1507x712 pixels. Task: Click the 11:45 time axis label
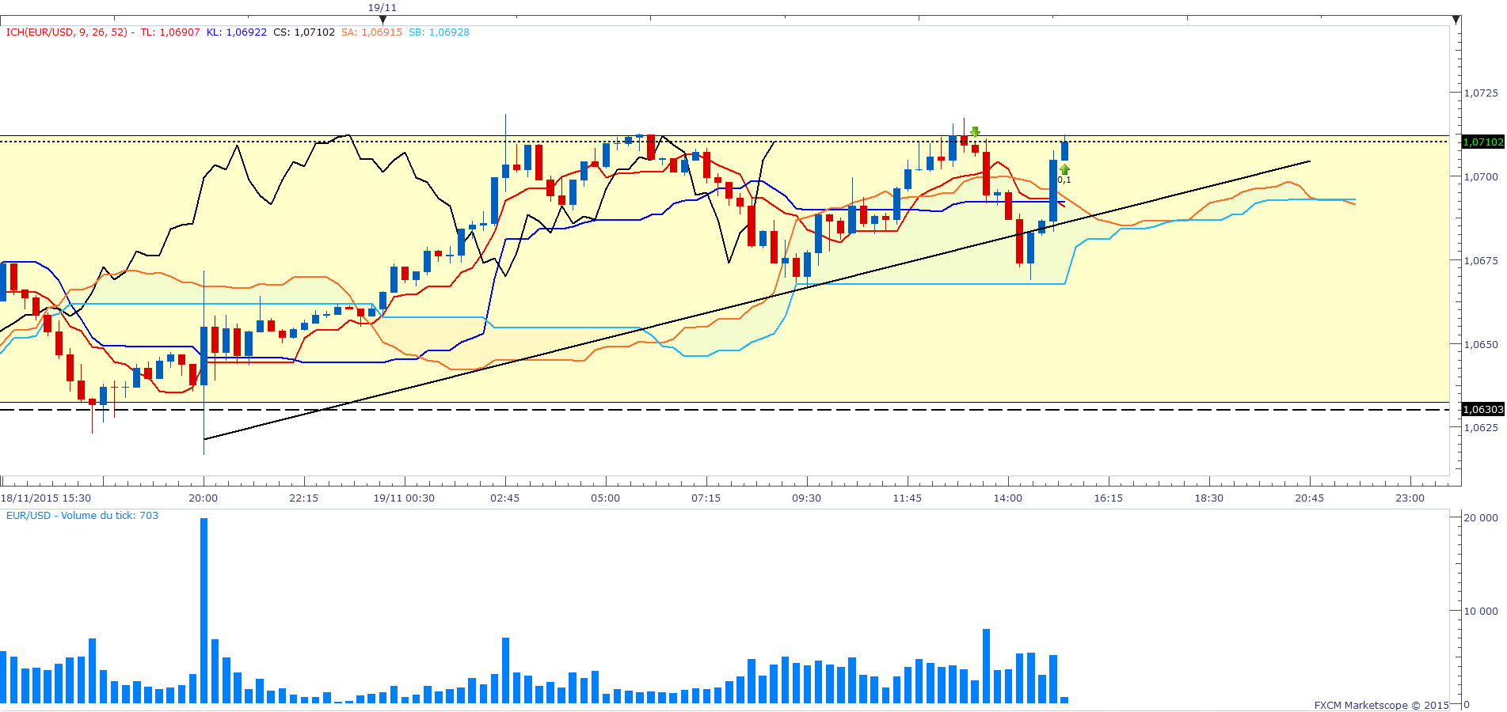(x=908, y=498)
